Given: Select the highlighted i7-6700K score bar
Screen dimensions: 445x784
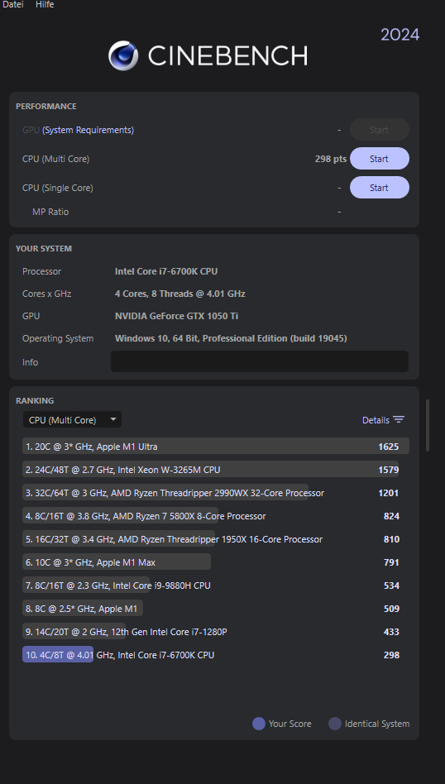Looking at the screenshot, I should point(58,654).
